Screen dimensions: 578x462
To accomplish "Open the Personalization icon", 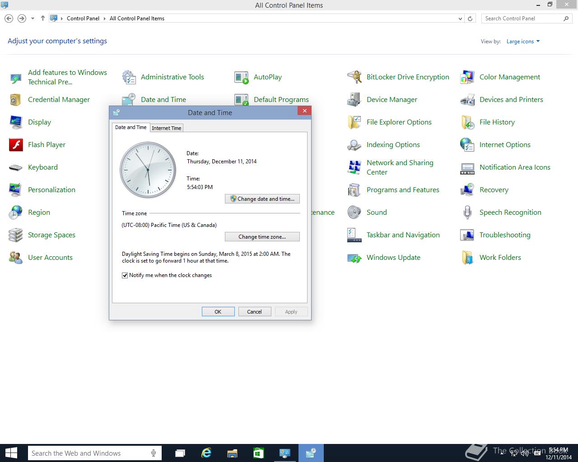I will click(16, 190).
